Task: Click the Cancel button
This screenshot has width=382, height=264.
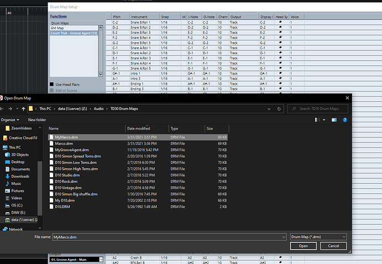Action: [x=333, y=246]
